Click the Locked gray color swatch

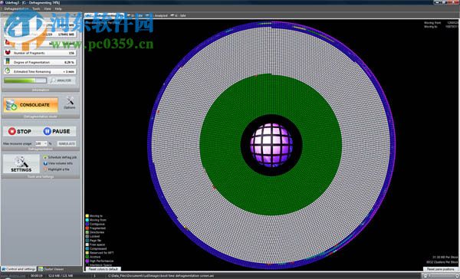(87, 236)
